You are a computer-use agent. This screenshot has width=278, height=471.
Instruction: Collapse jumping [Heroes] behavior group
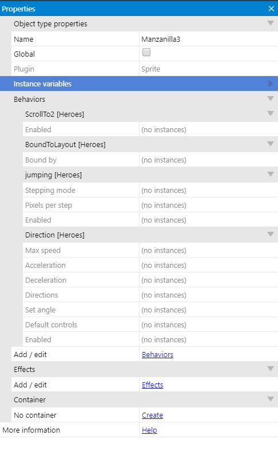[271, 174]
